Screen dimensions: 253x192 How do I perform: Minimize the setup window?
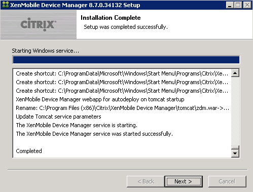[x=230, y=5]
